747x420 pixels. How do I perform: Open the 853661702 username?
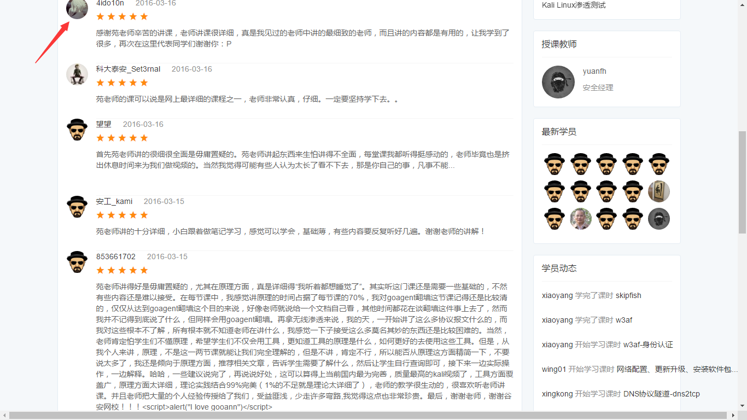point(116,256)
